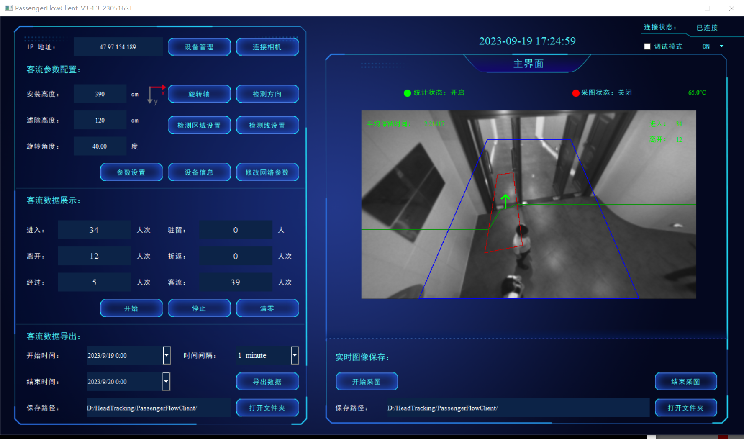Open the CN language dropdown
This screenshot has height=439, width=744.
click(721, 46)
